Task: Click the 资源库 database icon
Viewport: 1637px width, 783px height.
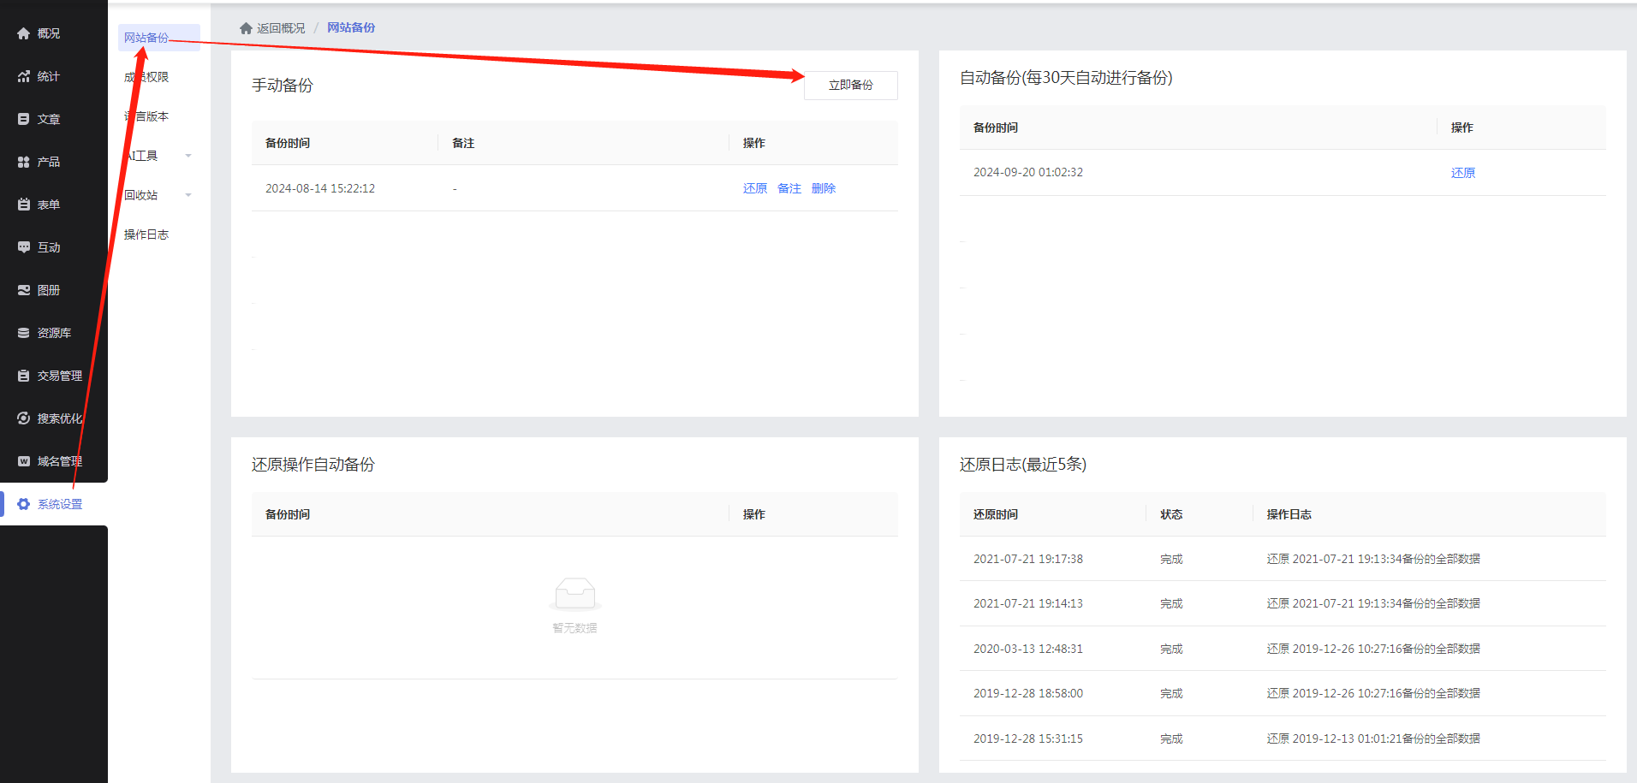Action: coord(24,333)
